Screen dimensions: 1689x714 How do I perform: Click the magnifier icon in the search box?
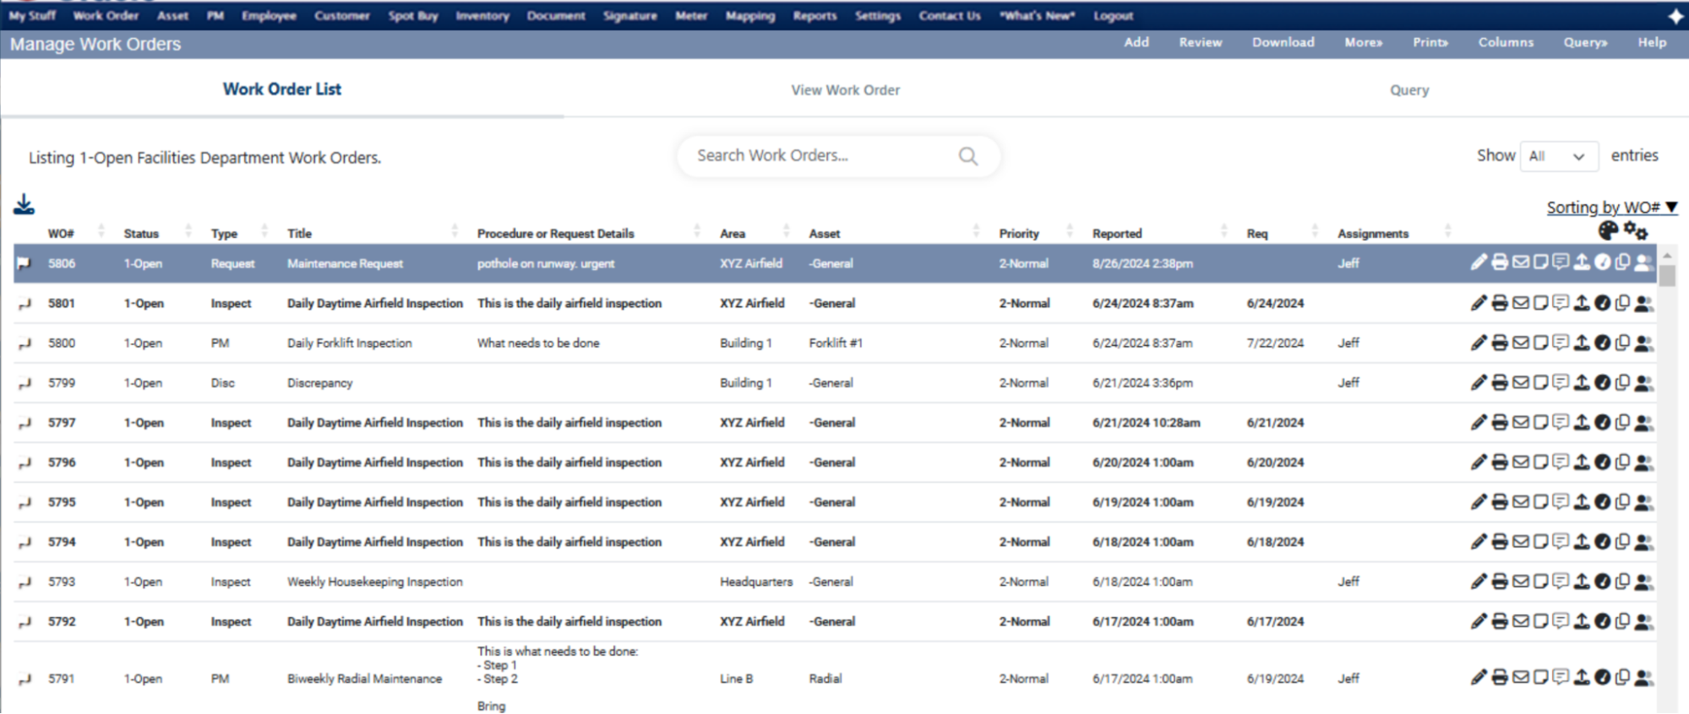tap(968, 156)
